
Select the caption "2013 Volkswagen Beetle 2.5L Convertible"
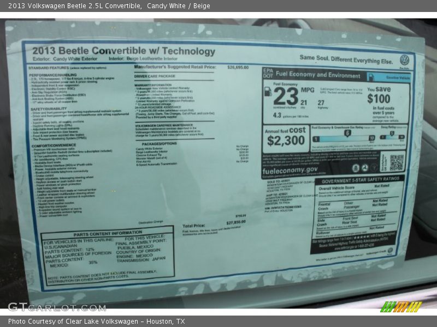click(x=74, y=6)
